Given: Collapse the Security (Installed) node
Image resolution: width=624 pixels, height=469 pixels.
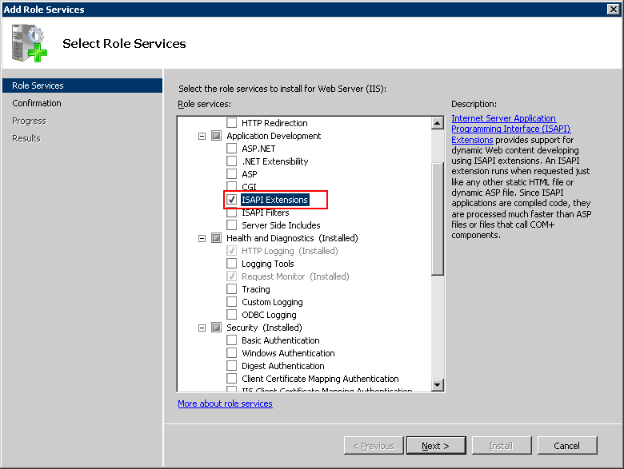Looking at the screenshot, I should click(202, 328).
